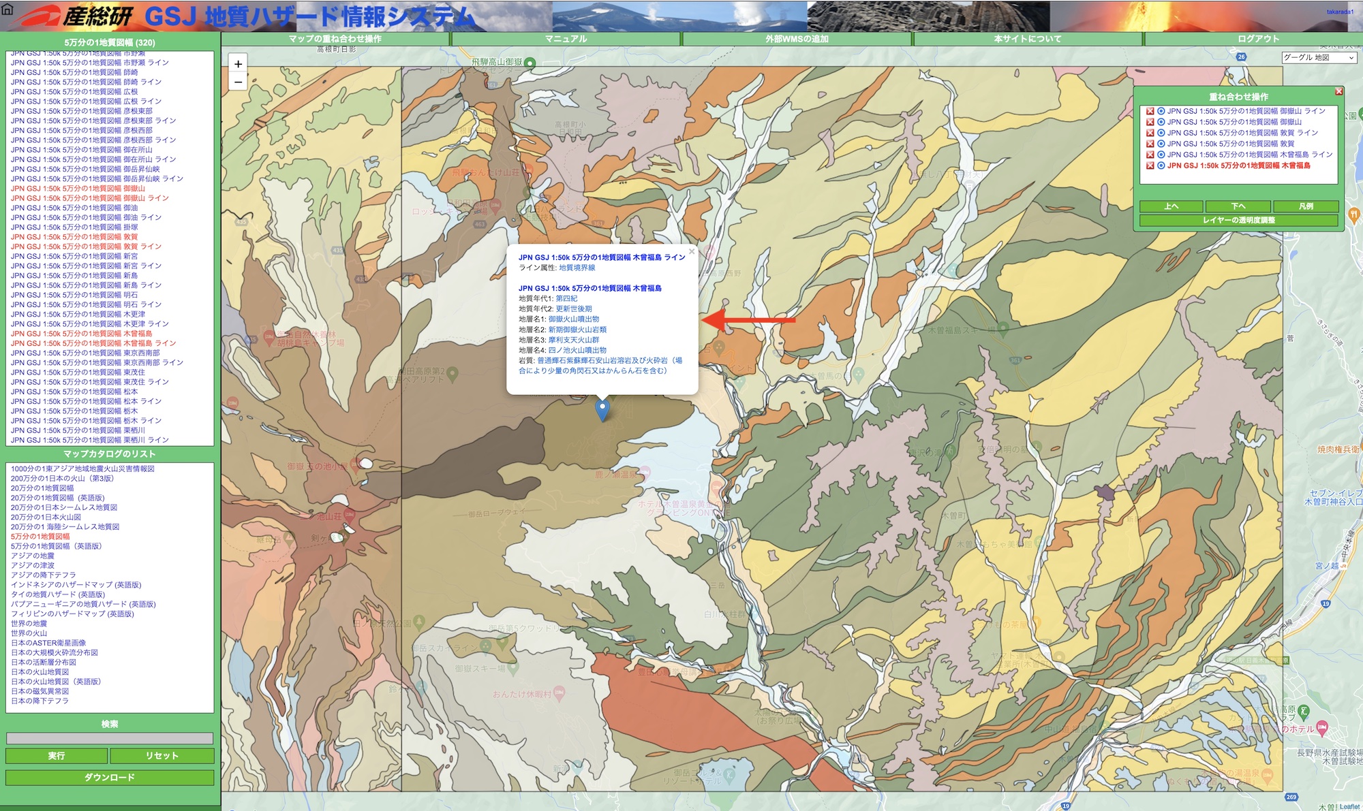The width and height of the screenshot is (1363, 811).
Task: Select layer 御在所山 (non-line) in list
Action: tap(82, 150)
